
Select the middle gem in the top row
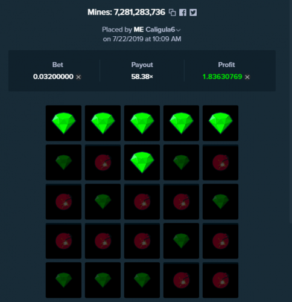[x=142, y=123]
